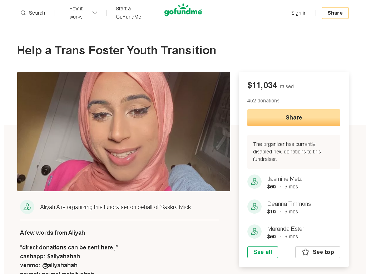Open the How it works menu
The height and width of the screenshot is (274, 366).
[x=76, y=13]
